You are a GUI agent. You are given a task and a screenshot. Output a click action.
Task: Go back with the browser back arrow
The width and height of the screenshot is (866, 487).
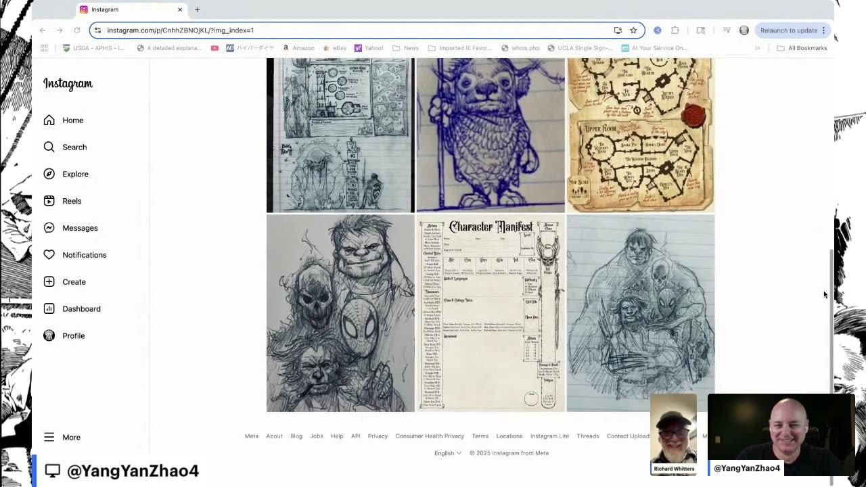(42, 30)
